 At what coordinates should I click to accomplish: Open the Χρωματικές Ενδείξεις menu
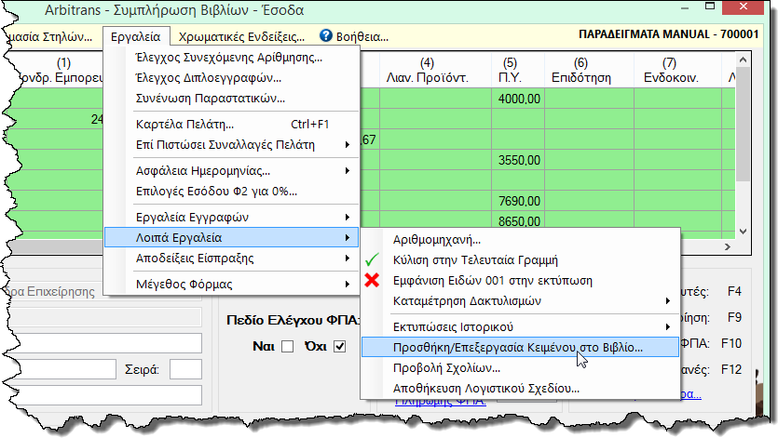[241, 36]
